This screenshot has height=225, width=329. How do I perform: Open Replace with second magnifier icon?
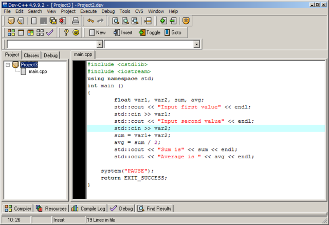pyautogui.click(x=125, y=21)
